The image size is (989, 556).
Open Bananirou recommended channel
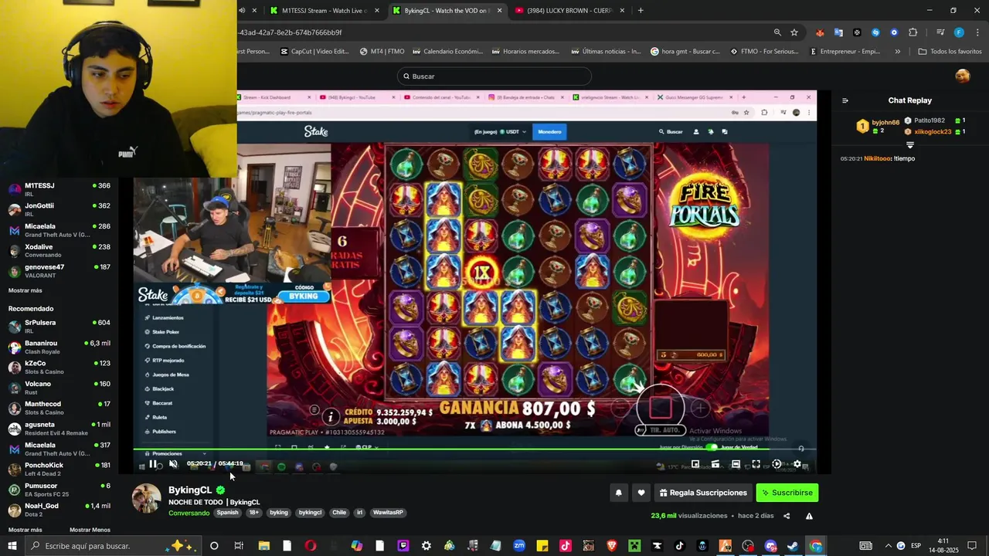pos(59,347)
